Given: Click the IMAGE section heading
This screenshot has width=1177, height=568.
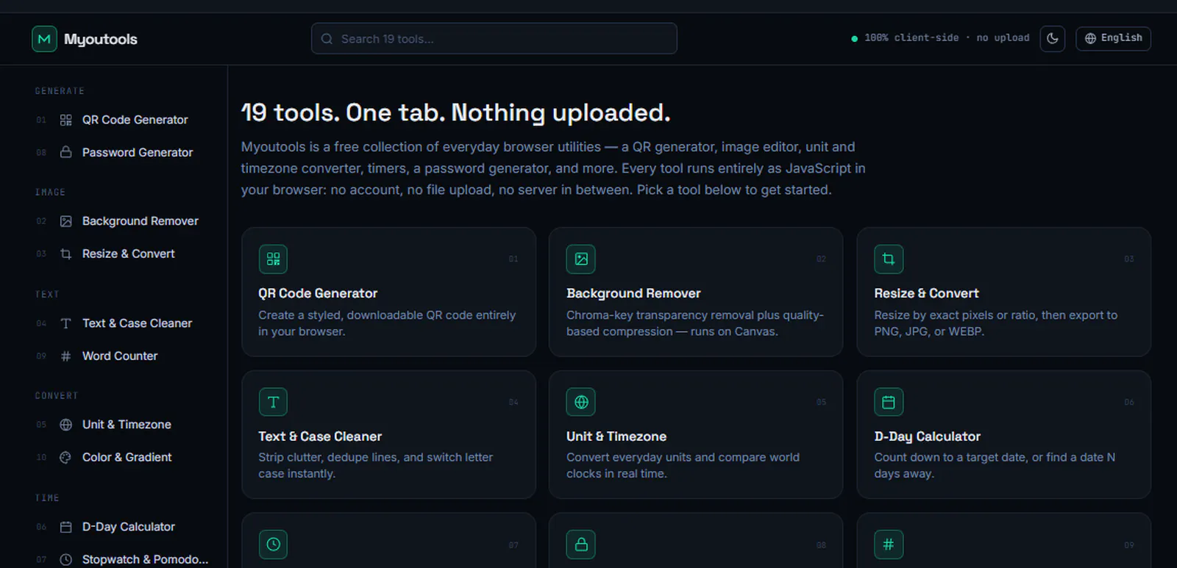Looking at the screenshot, I should [x=50, y=193].
